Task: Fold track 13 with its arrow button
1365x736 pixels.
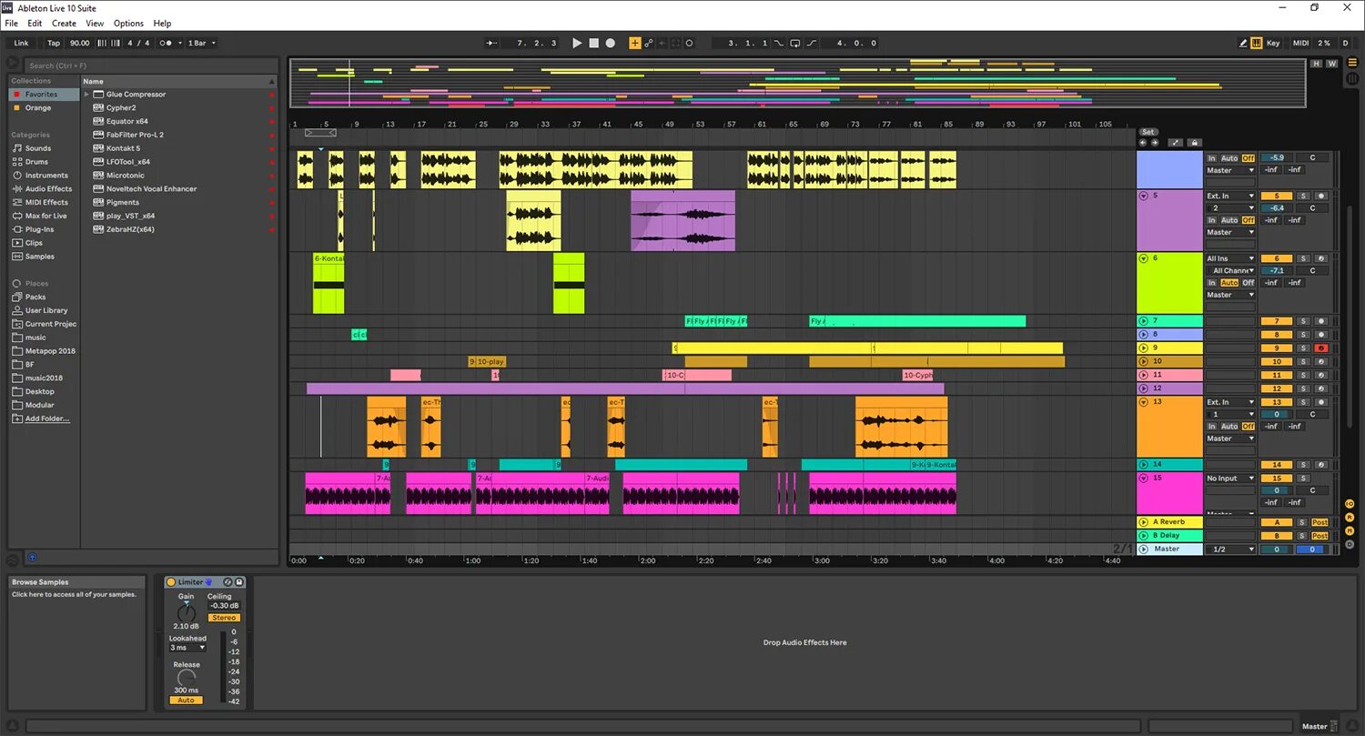Action: click(1144, 402)
